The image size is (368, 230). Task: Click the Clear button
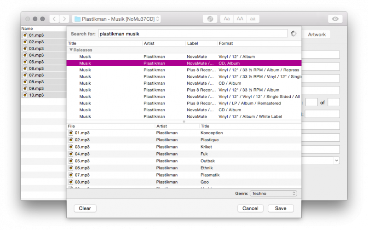point(85,208)
